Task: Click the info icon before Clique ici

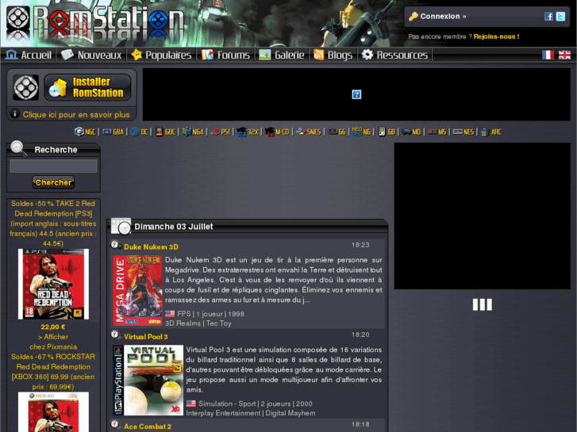Action: pyautogui.click(x=15, y=114)
